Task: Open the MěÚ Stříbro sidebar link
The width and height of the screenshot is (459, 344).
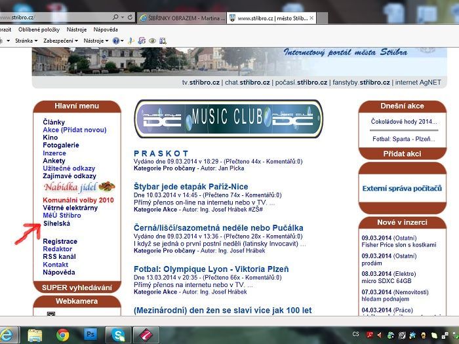Action: [x=62, y=216]
